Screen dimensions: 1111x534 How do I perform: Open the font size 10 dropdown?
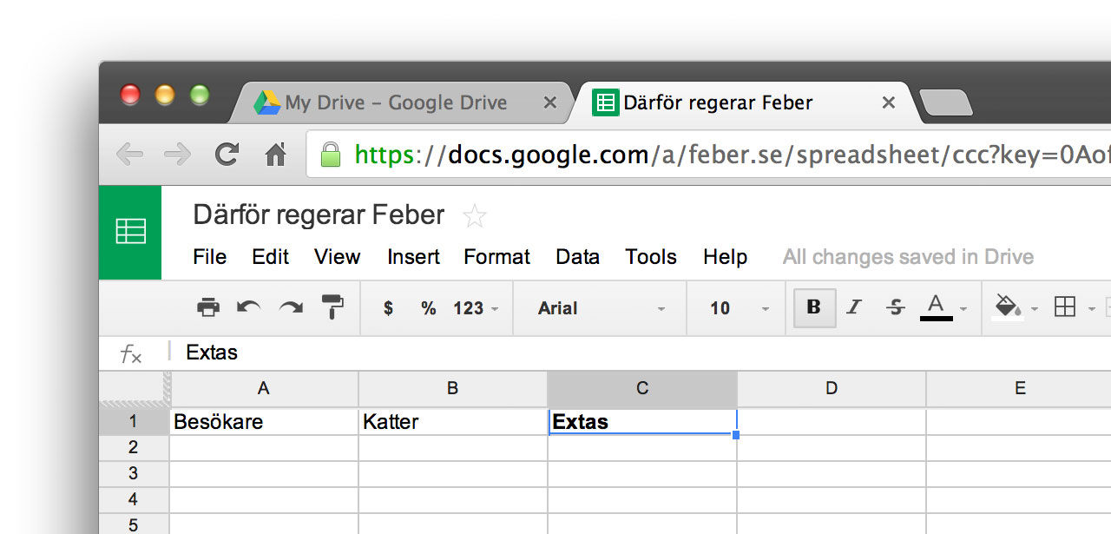(738, 308)
